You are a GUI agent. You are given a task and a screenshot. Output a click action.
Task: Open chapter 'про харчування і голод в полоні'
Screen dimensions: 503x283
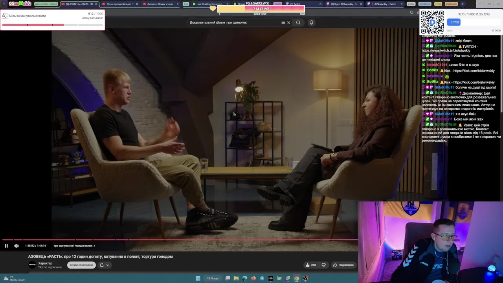pos(74,246)
